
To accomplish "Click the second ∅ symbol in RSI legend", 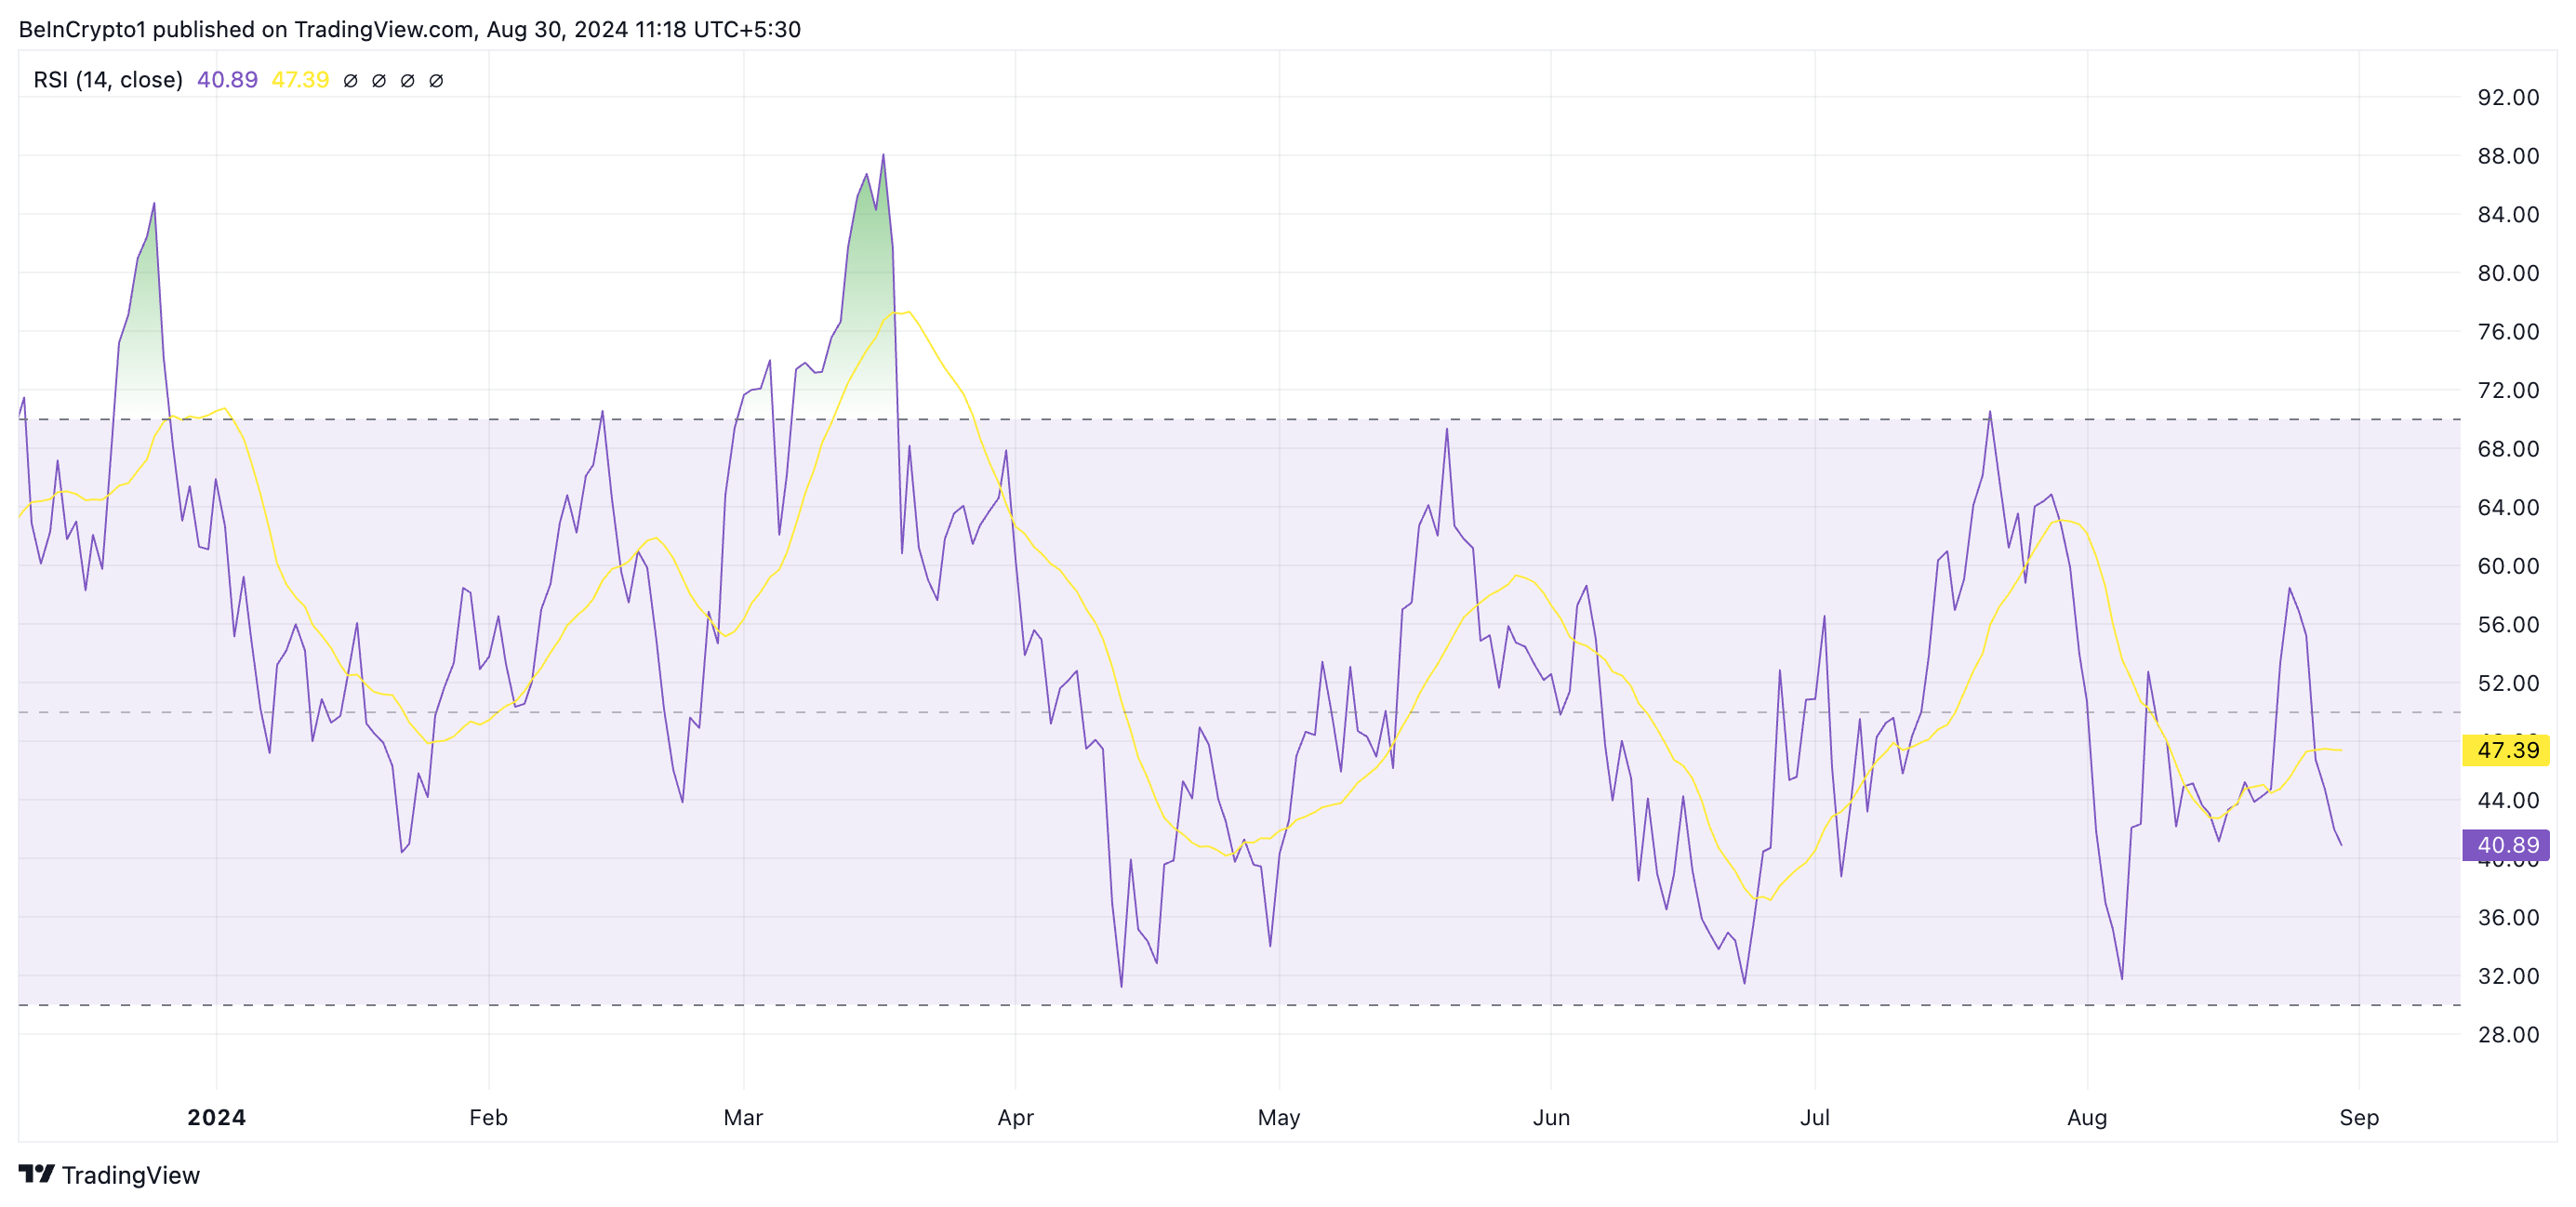I will coord(379,81).
